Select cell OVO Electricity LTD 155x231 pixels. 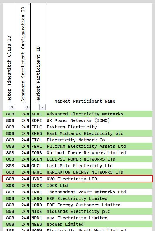pyautogui.click(x=99, y=179)
